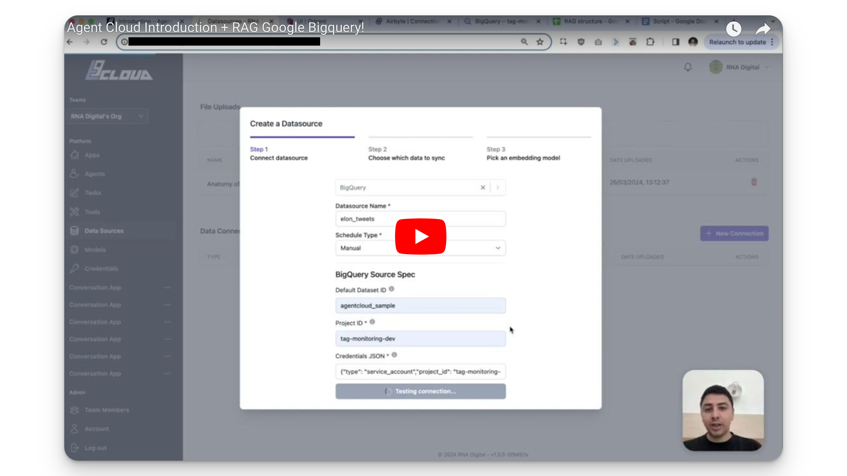
Task: Click the Project ID info icon
Action: 372,322
